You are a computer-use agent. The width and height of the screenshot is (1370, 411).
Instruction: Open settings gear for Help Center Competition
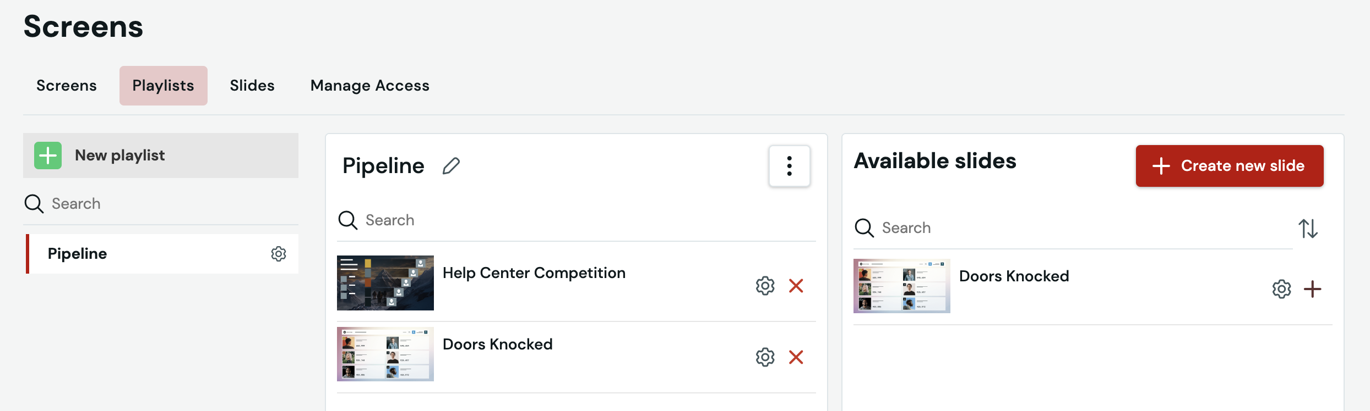pos(765,286)
